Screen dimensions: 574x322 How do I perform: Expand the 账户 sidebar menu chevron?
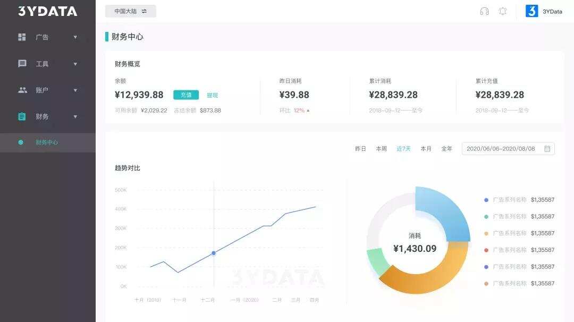pyautogui.click(x=75, y=90)
